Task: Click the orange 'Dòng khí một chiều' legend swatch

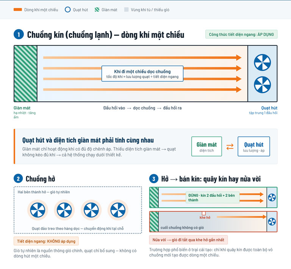Action: tap(18, 9)
